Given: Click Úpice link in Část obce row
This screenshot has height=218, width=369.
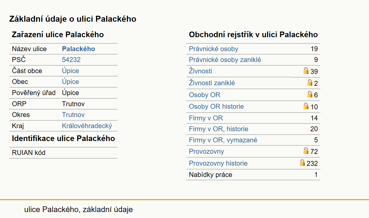Looking at the screenshot, I should click(x=70, y=71).
